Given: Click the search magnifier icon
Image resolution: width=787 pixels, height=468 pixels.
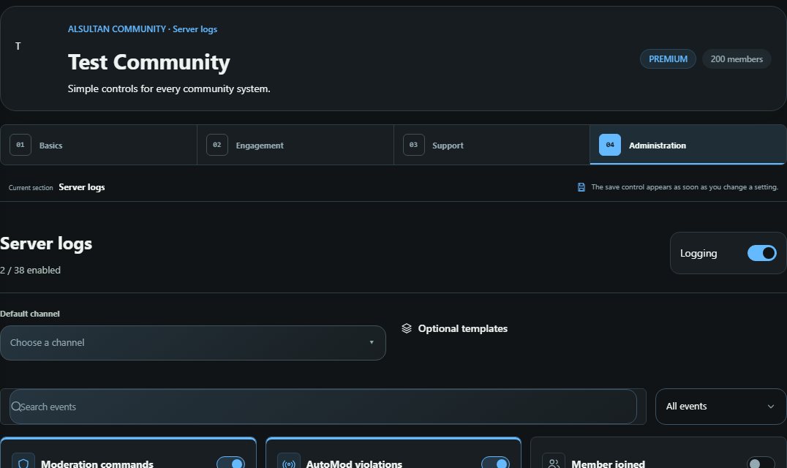Looking at the screenshot, I should tap(16, 407).
